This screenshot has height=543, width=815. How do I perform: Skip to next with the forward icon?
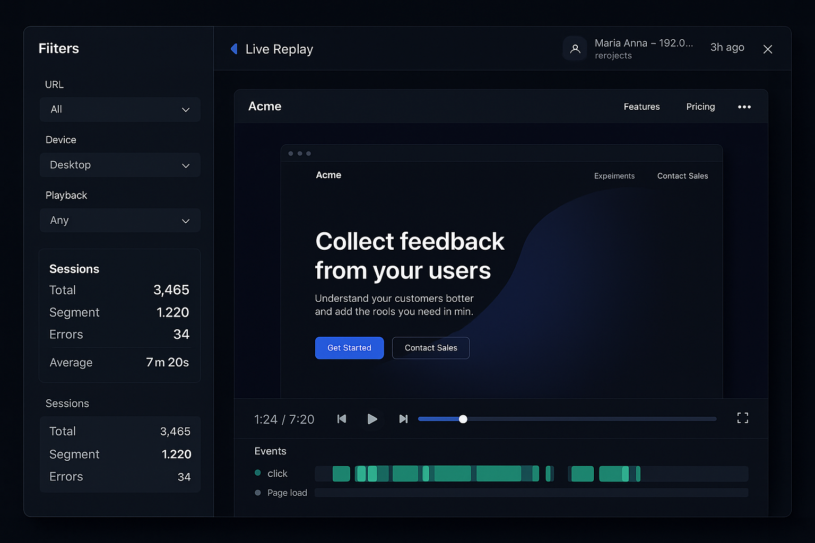403,419
